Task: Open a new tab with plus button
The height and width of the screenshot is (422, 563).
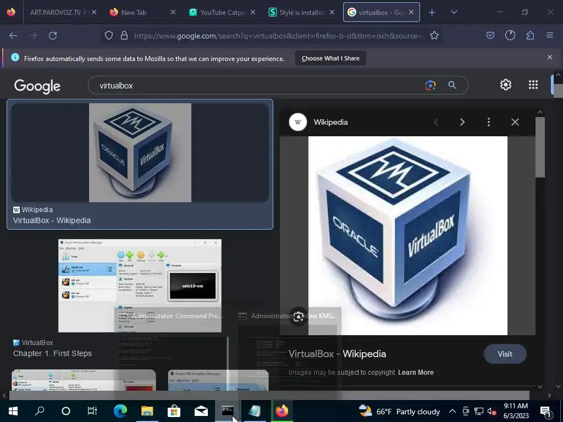Action: [x=432, y=13]
